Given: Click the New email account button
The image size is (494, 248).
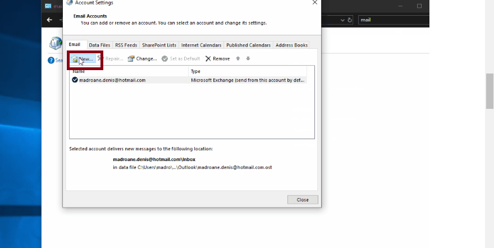Looking at the screenshot, I should pyautogui.click(x=83, y=59).
